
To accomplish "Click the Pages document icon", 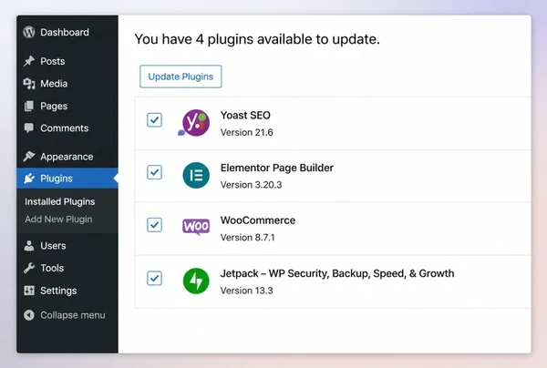I will [x=29, y=106].
